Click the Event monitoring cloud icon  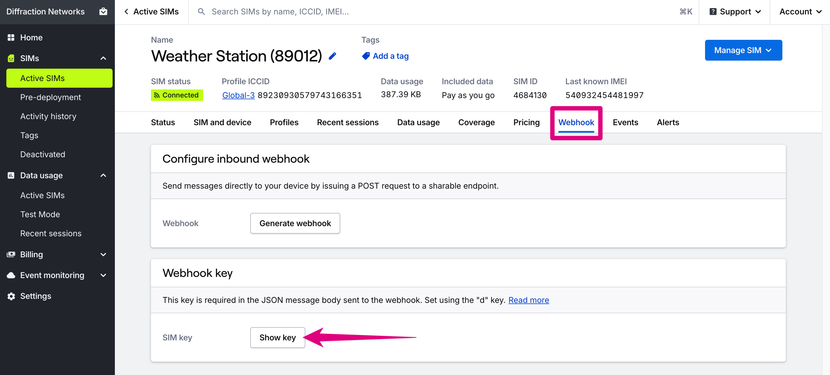click(x=11, y=275)
